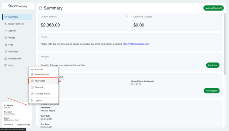
Task: Click the Chat icon in sidebar
Action: 6,65
